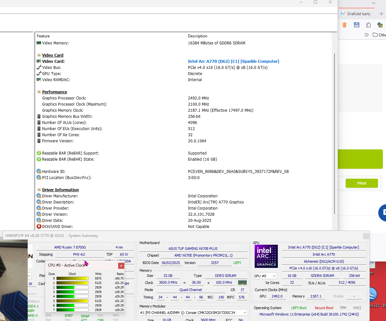
Task: Switch to the Grafické karty browser tab
Action: coord(356,14)
